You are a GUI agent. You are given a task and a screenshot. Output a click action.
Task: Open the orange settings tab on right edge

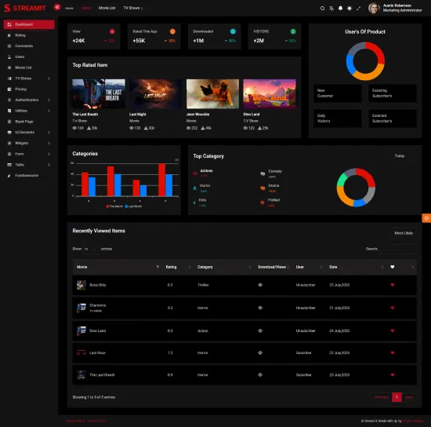point(426,218)
